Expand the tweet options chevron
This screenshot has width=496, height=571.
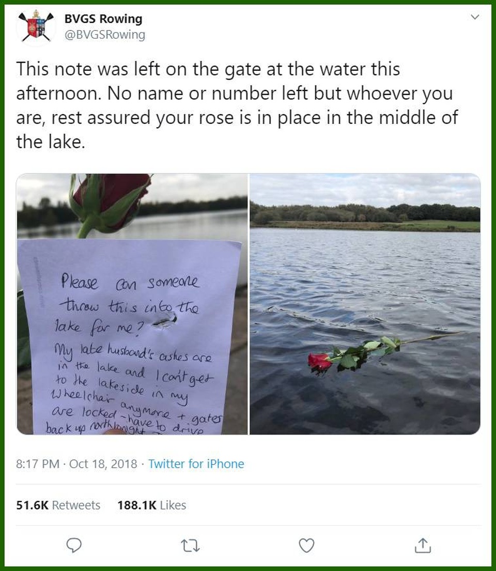474,17
